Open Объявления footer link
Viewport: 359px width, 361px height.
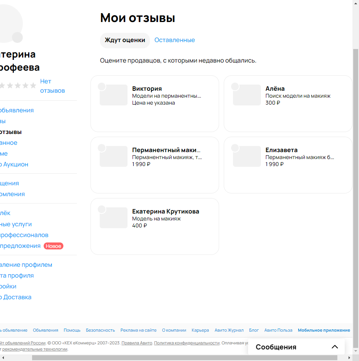[45, 330]
